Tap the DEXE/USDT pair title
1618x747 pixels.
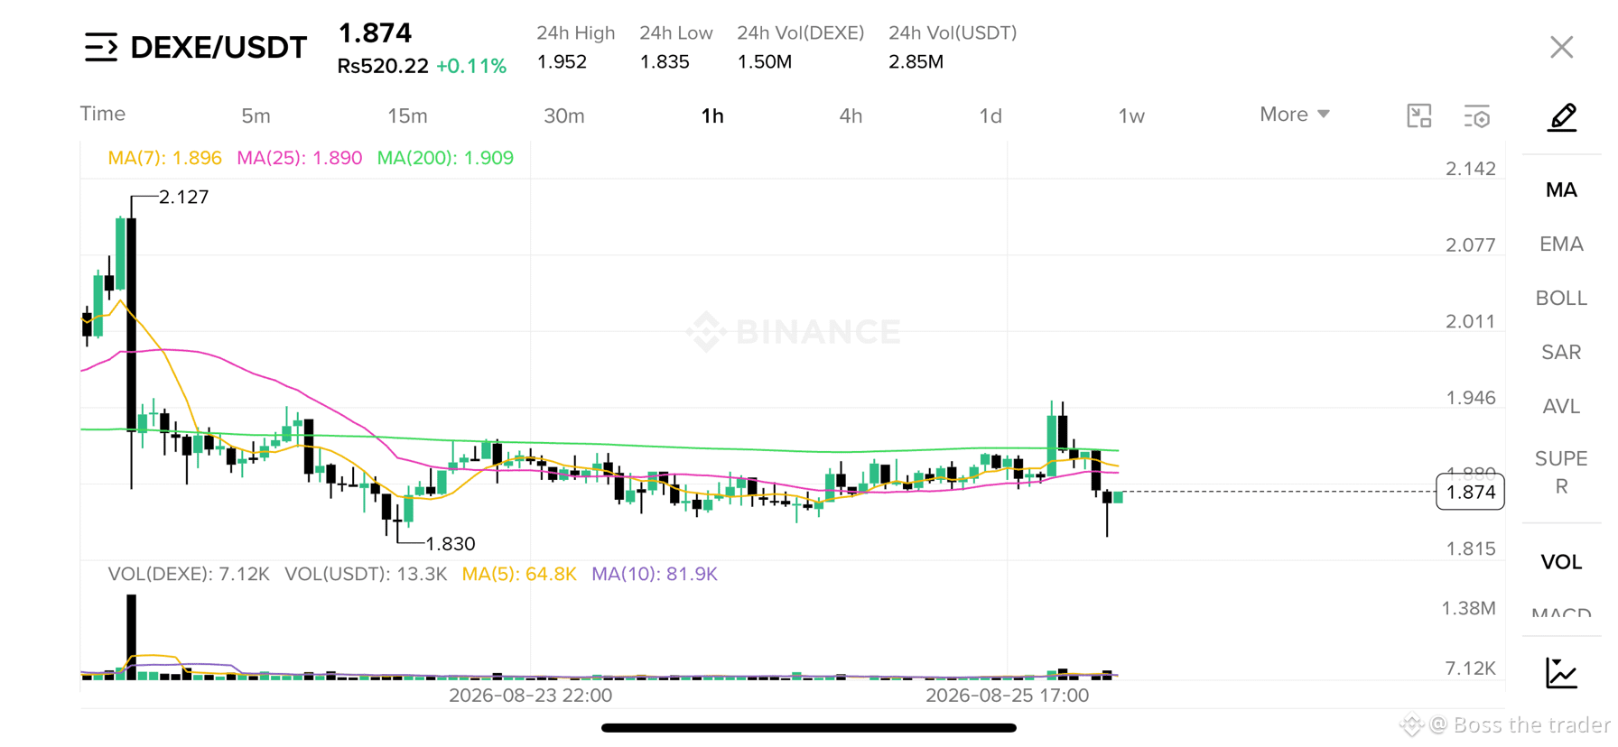pyautogui.click(x=219, y=47)
